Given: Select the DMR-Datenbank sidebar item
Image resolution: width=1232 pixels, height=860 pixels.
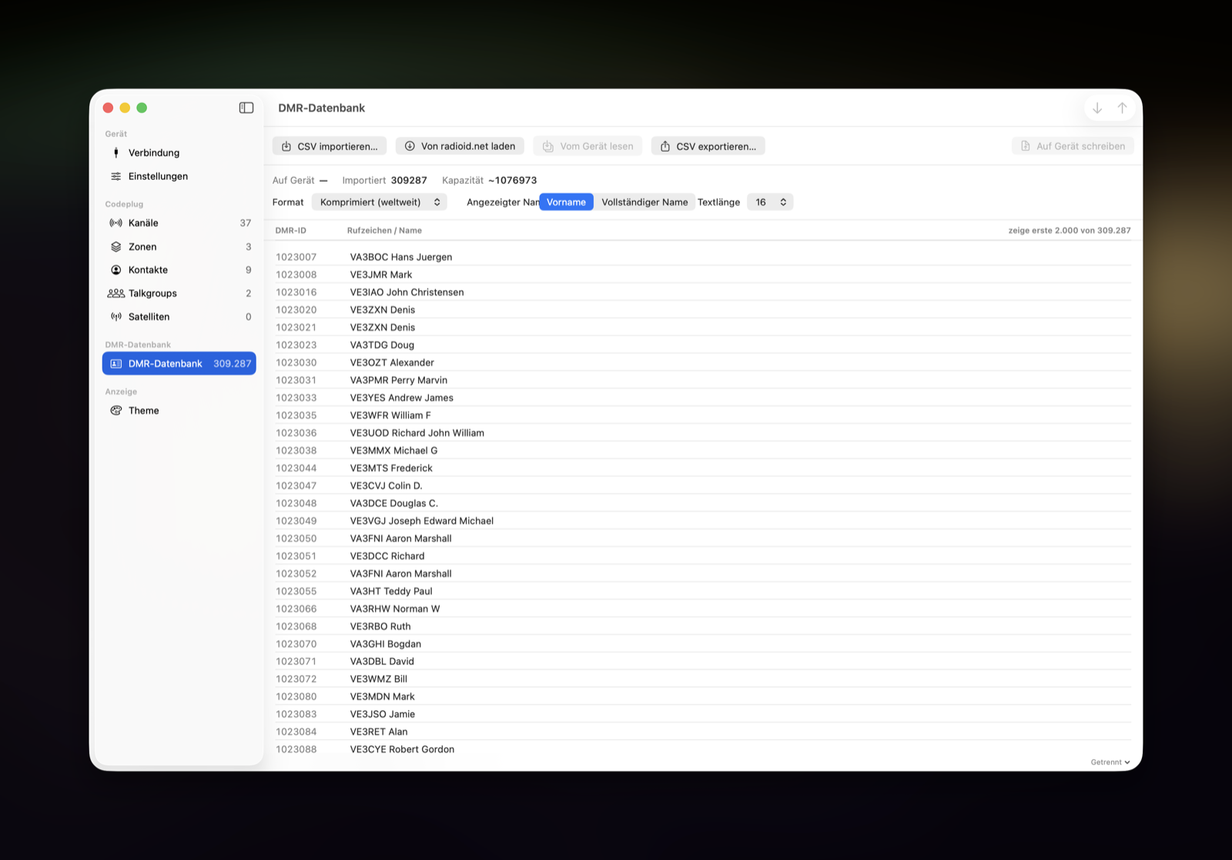Looking at the screenshot, I should point(179,363).
